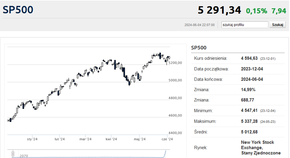Click the 'Średni:' label
This screenshot has width=290, height=158.
(x=201, y=132)
